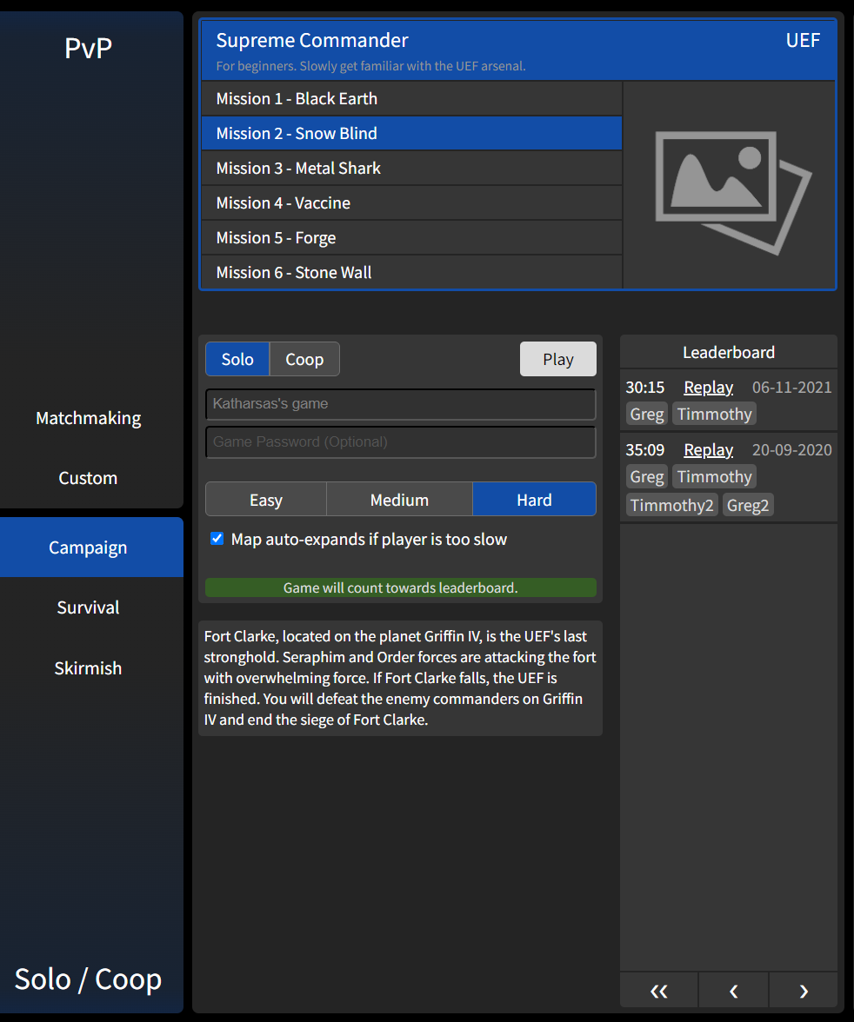Screen dimensions: 854x1022
Task: Choose Mission 3 - Metal Shark
Action: click(x=411, y=169)
